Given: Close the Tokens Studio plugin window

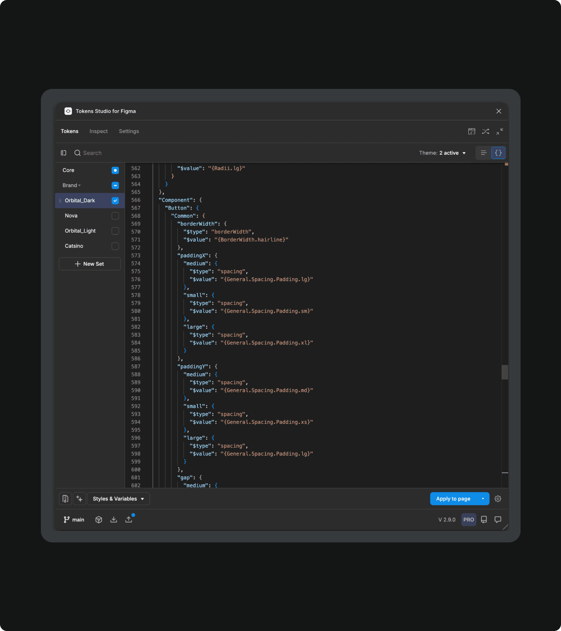Looking at the screenshot, I should (x=499, y=111).
